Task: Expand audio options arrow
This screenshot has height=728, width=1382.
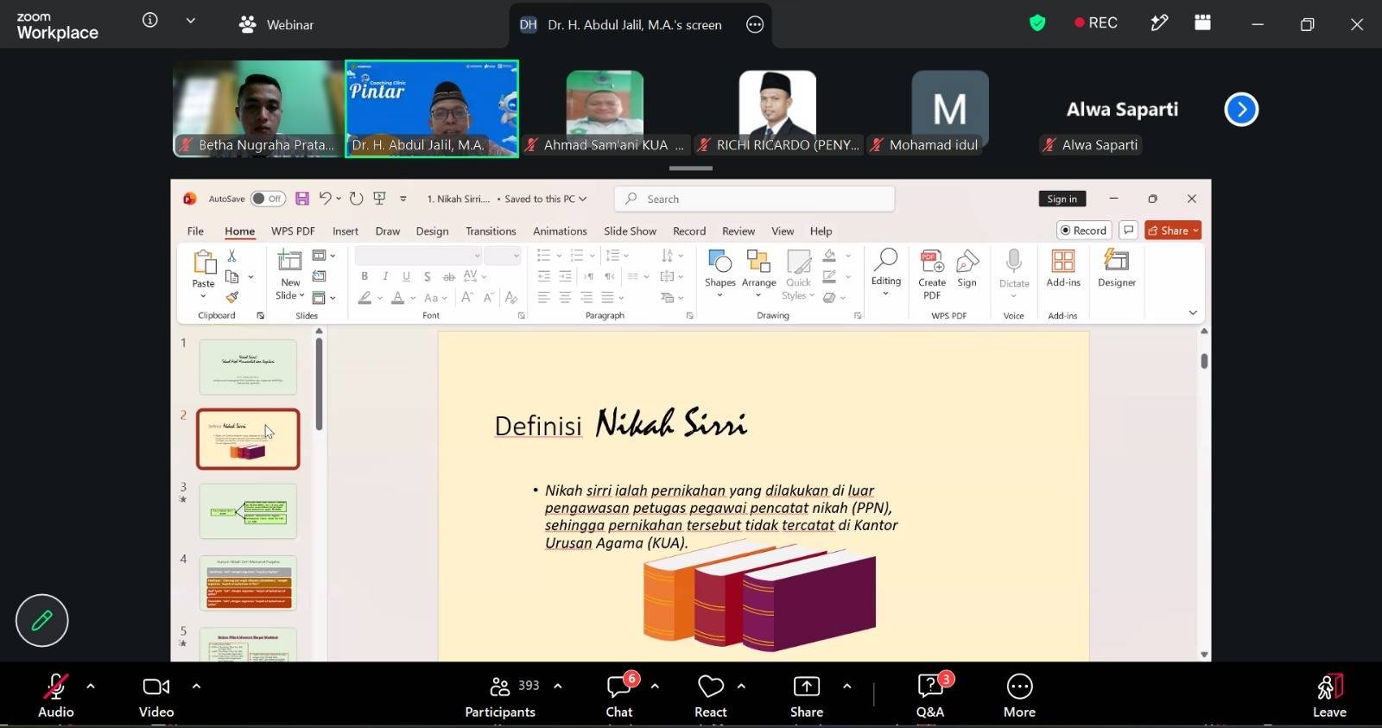Action: [x=91, y=687]
